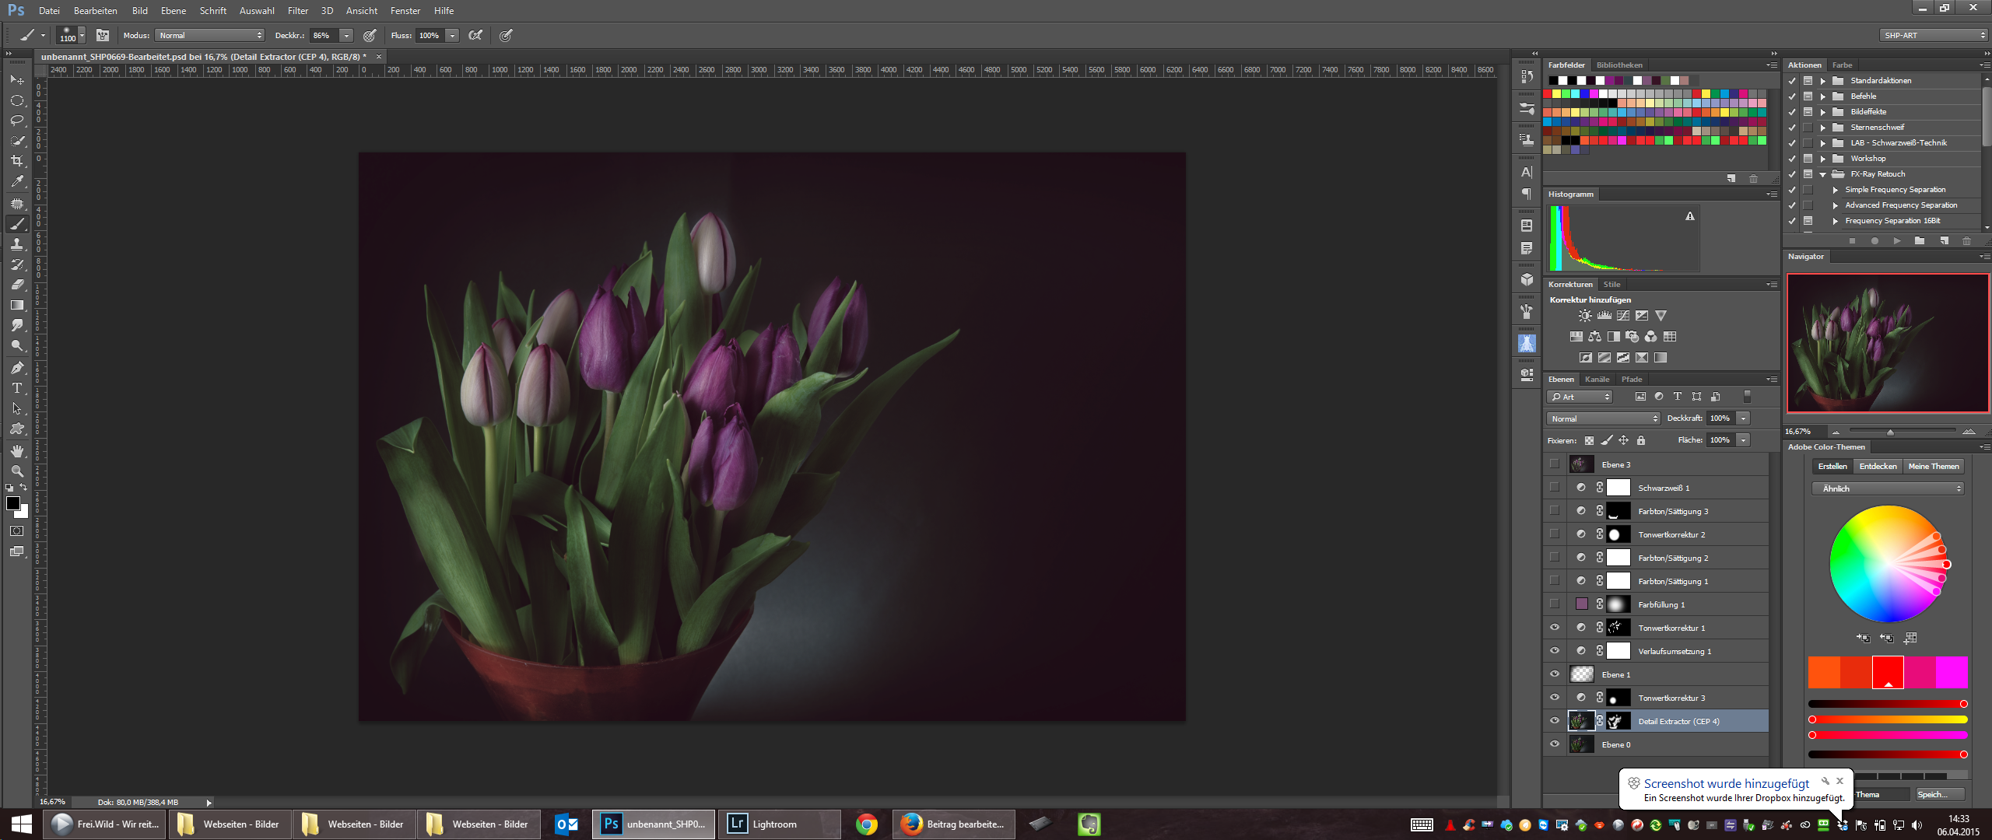This screenshot has height=840, width=1992.
Task: Hide the Tonwertkorrektur 1 layer
Action: click(1555, 628)
